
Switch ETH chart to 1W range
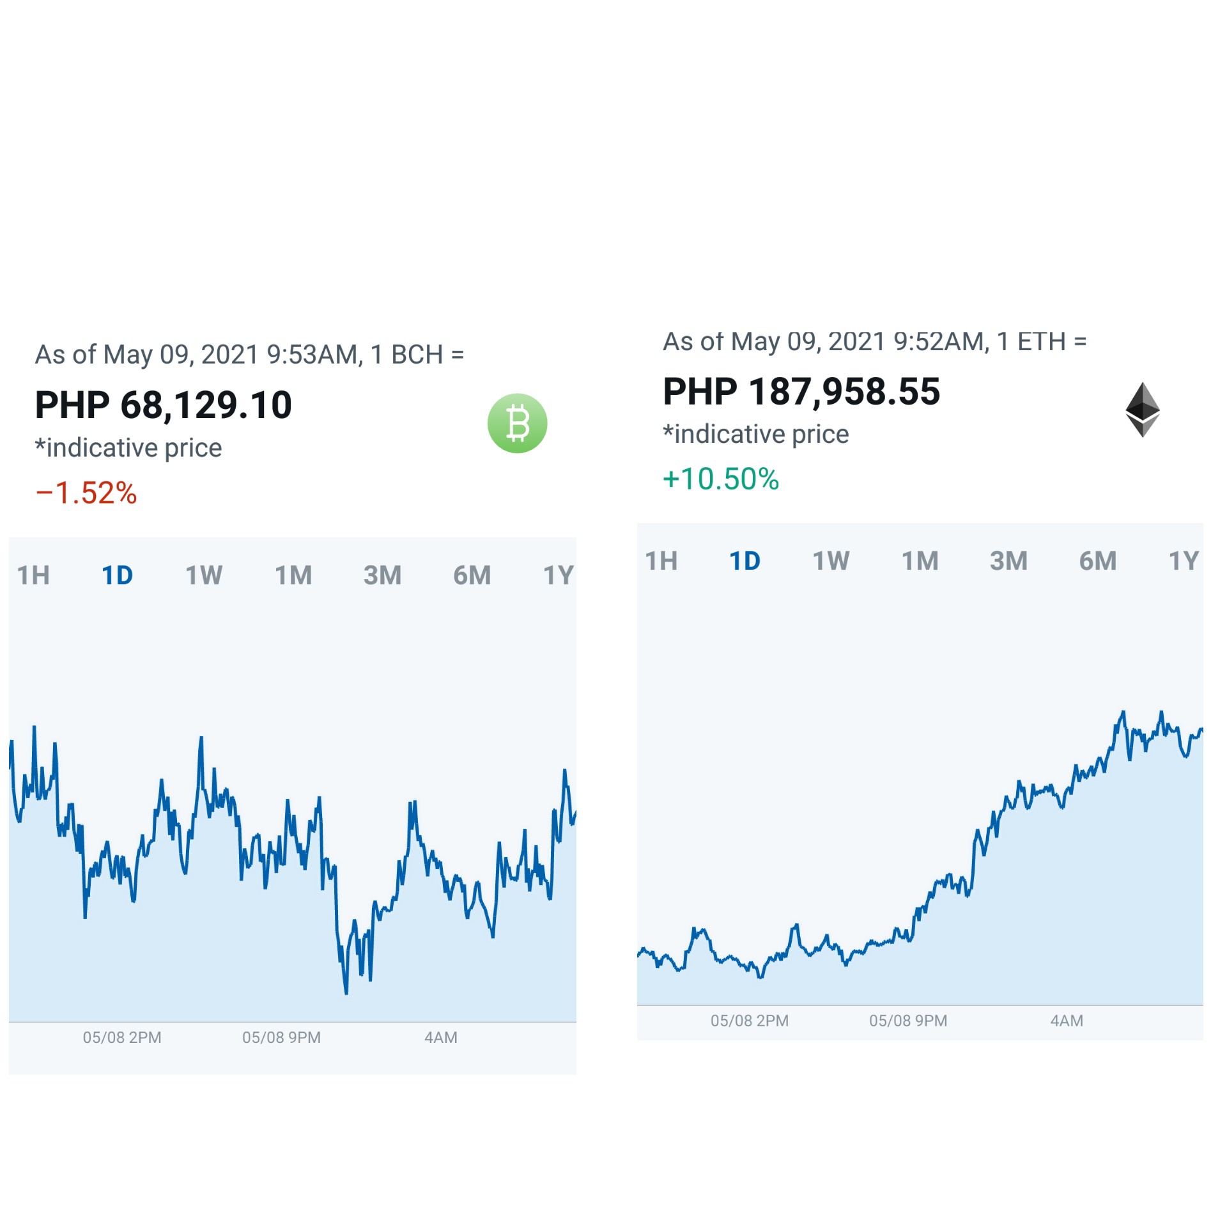pyautogui.click(x=831, y=561)
